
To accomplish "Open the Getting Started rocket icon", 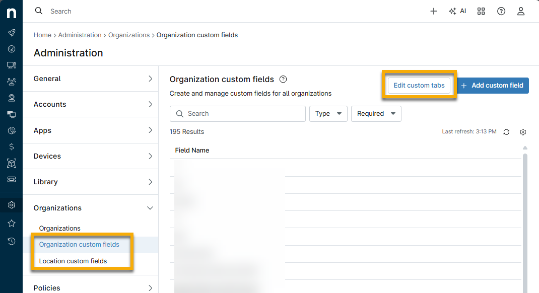I will click(11, 33).
